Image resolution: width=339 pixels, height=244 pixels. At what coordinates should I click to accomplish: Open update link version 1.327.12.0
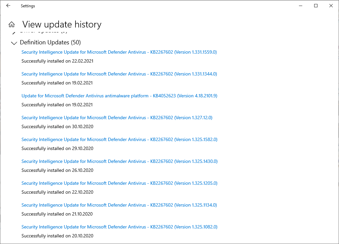click(117, 118)
